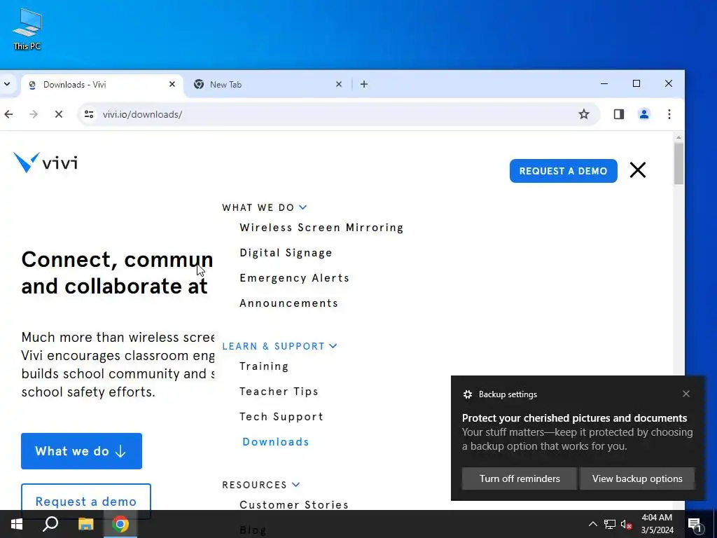Switch to the Downloads - Vivi tab
Screen dimensions: 717x538
pos(102,85)
